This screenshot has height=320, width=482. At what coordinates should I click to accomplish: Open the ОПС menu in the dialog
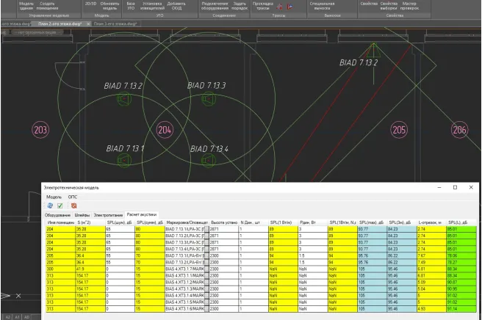click(73, 197)
